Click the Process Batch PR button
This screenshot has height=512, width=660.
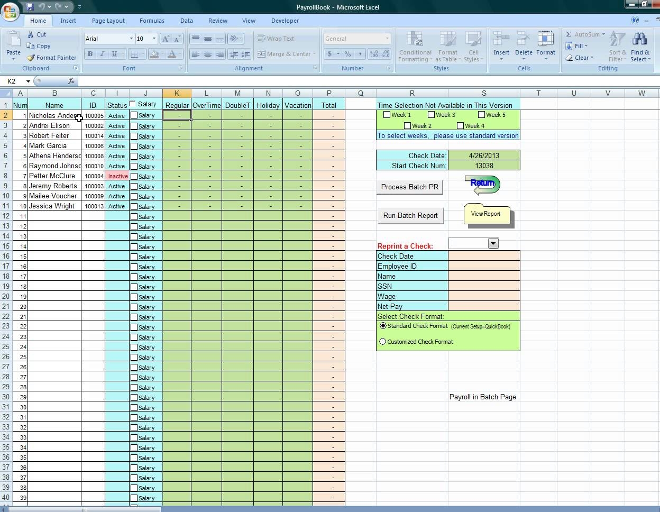click(x=410, y=187)
